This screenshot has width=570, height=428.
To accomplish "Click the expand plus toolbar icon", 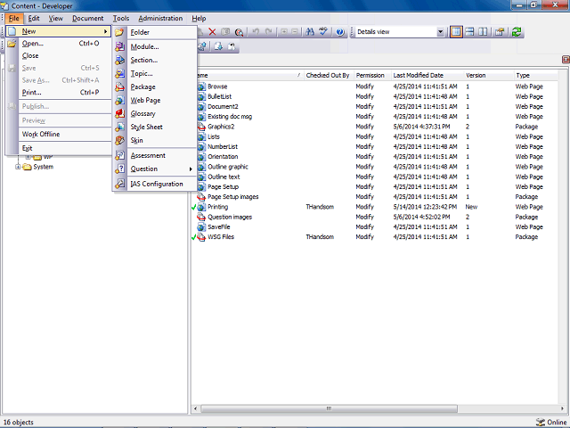I will pyautogui.click(x=284, y=32).
